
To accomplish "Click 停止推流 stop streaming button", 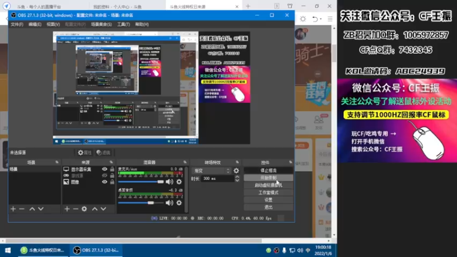I will [x=268, y=170].
